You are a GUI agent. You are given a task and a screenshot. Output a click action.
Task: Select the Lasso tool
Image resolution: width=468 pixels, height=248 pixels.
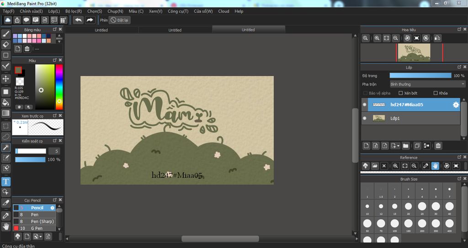pyautogui.click(x=5, y=137)
